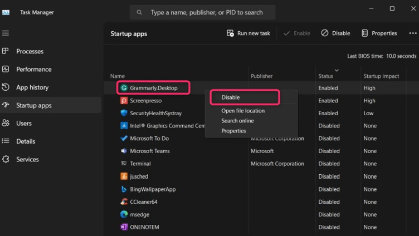
Task: Click the Grammarly.Desktop app icon
Action: (124, 88)
